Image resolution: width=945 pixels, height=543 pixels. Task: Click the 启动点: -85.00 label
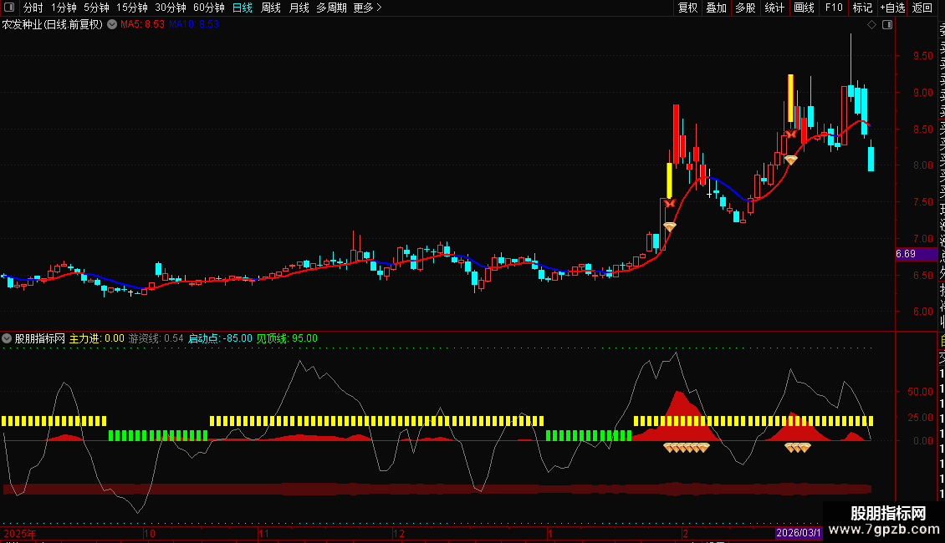point(220,338)
